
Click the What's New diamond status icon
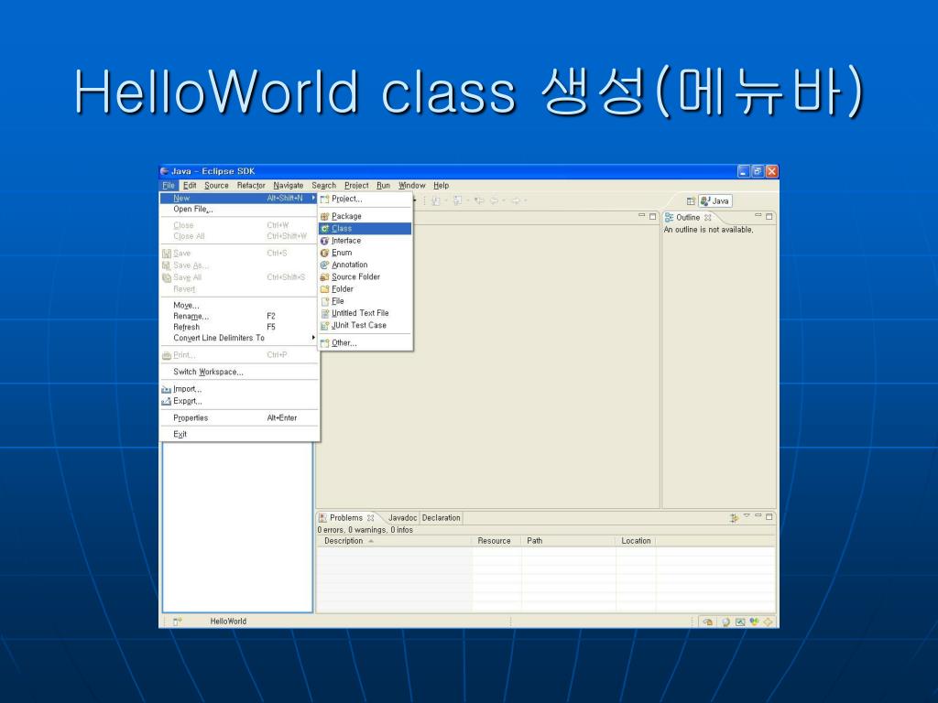(768, 622)
